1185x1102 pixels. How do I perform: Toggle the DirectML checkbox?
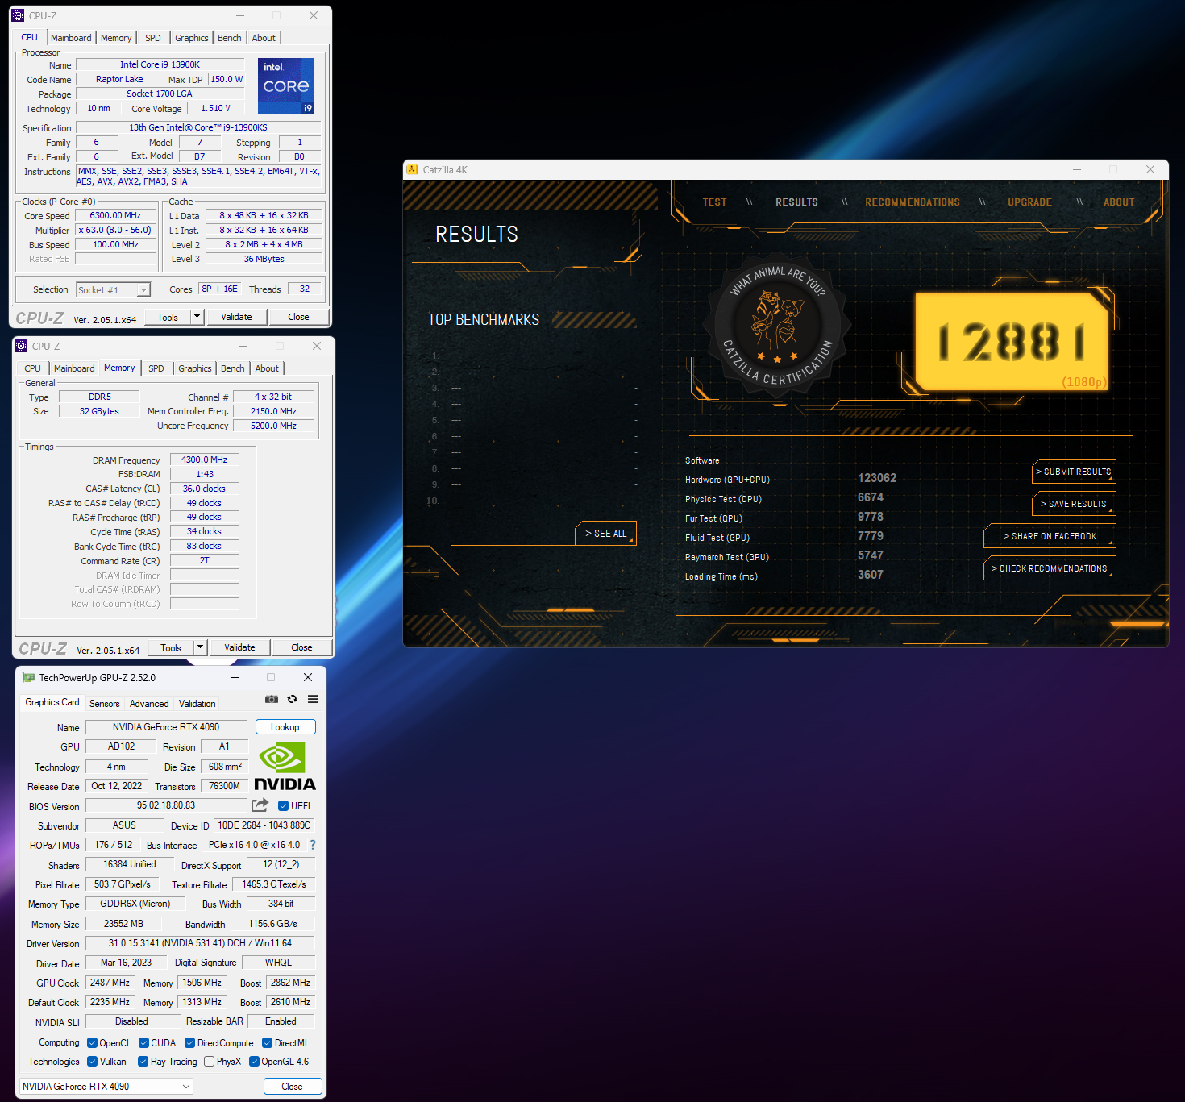[x=268, y=1042]
